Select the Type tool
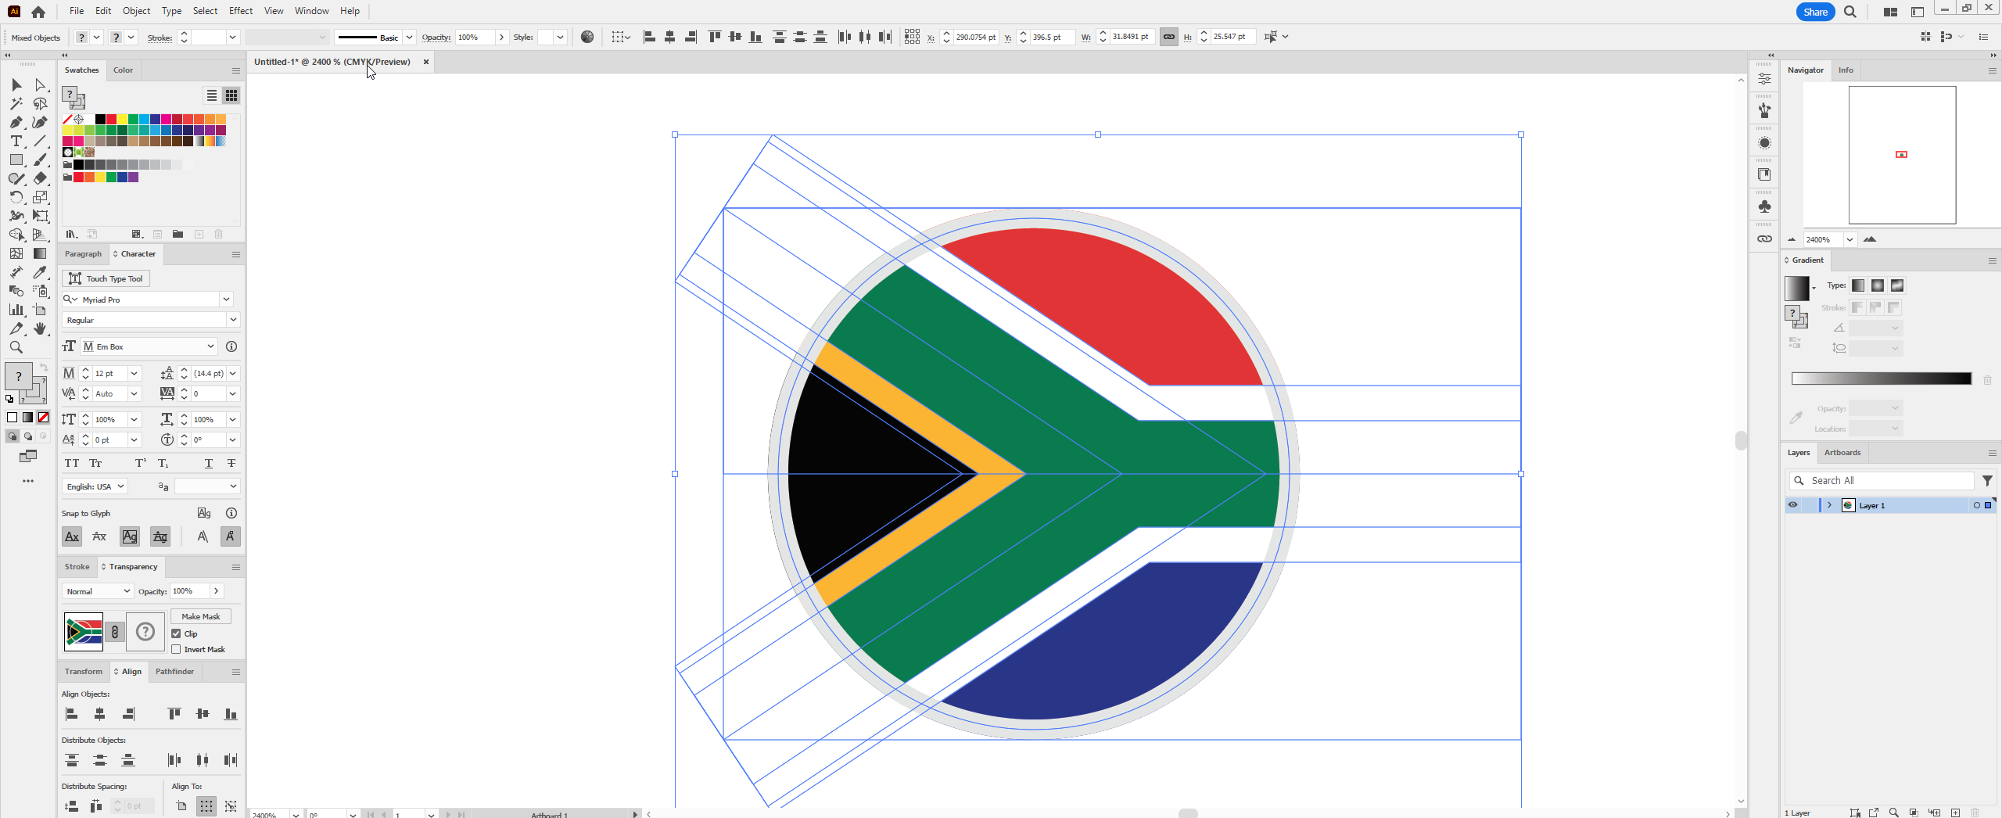Image resolution: width=2002 pixels, height=818 pixels. click(x=16, y=141)
